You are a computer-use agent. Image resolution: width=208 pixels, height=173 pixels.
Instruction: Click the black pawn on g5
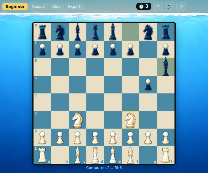coord(148,84)
